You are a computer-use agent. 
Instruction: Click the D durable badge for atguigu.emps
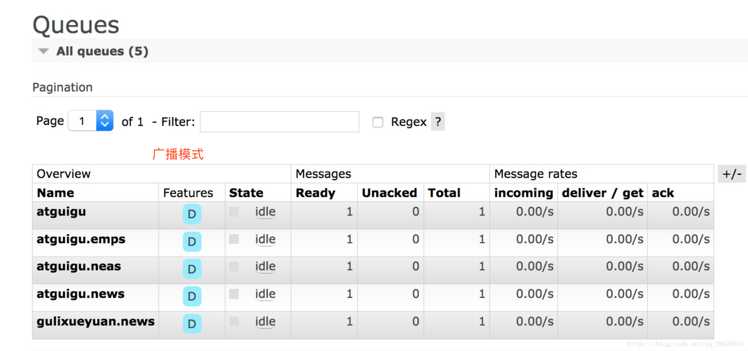[x=192, y=242]
